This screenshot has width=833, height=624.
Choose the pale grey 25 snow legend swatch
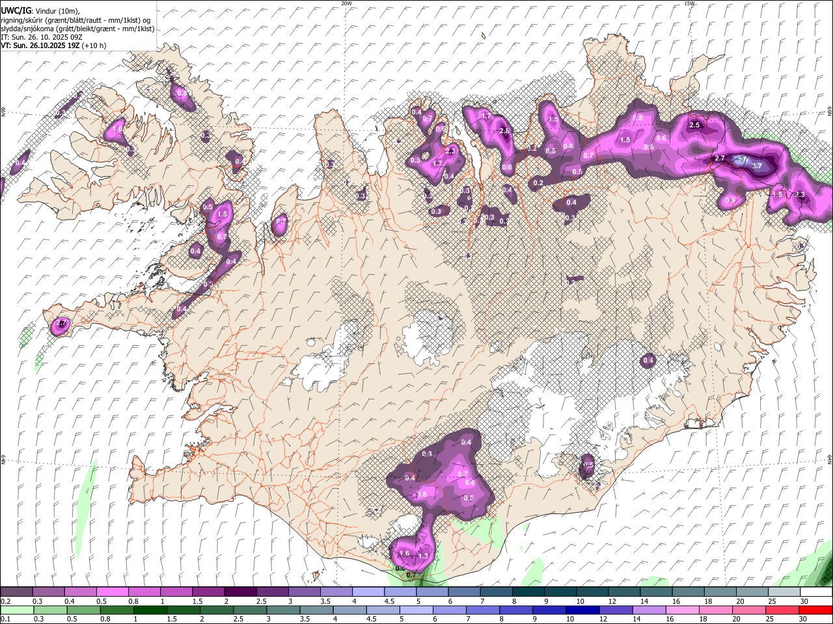(785, 592)
